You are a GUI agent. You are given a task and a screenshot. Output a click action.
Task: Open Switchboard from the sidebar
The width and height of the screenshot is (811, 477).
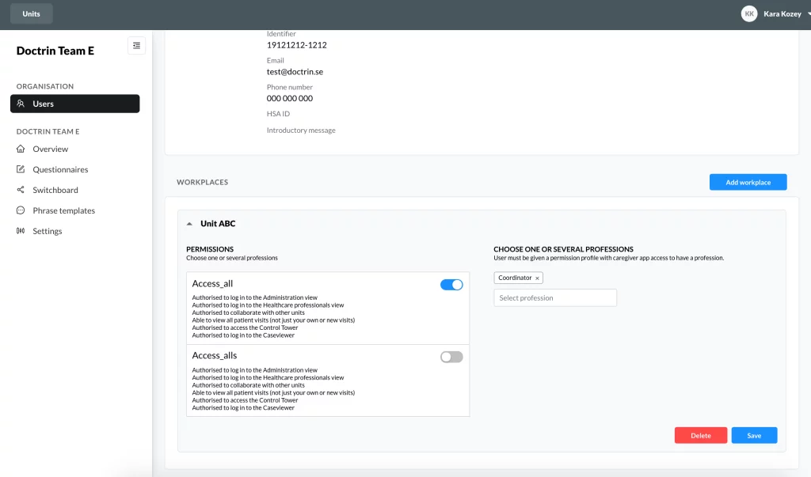[55, 190]
